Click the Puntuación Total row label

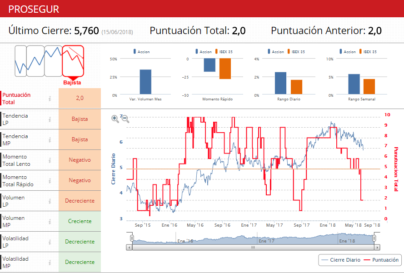coord(16,99)
